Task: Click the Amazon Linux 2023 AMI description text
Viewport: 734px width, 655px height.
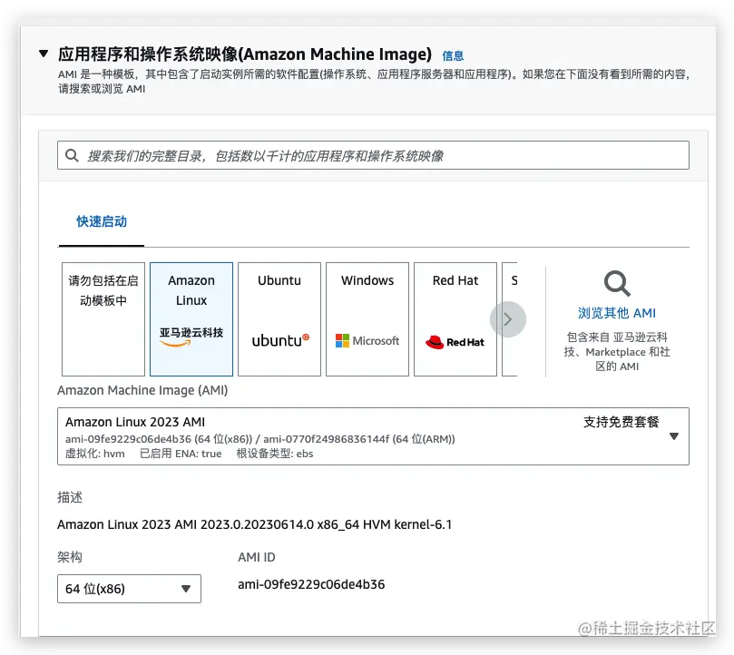Action: click(255, 524)
